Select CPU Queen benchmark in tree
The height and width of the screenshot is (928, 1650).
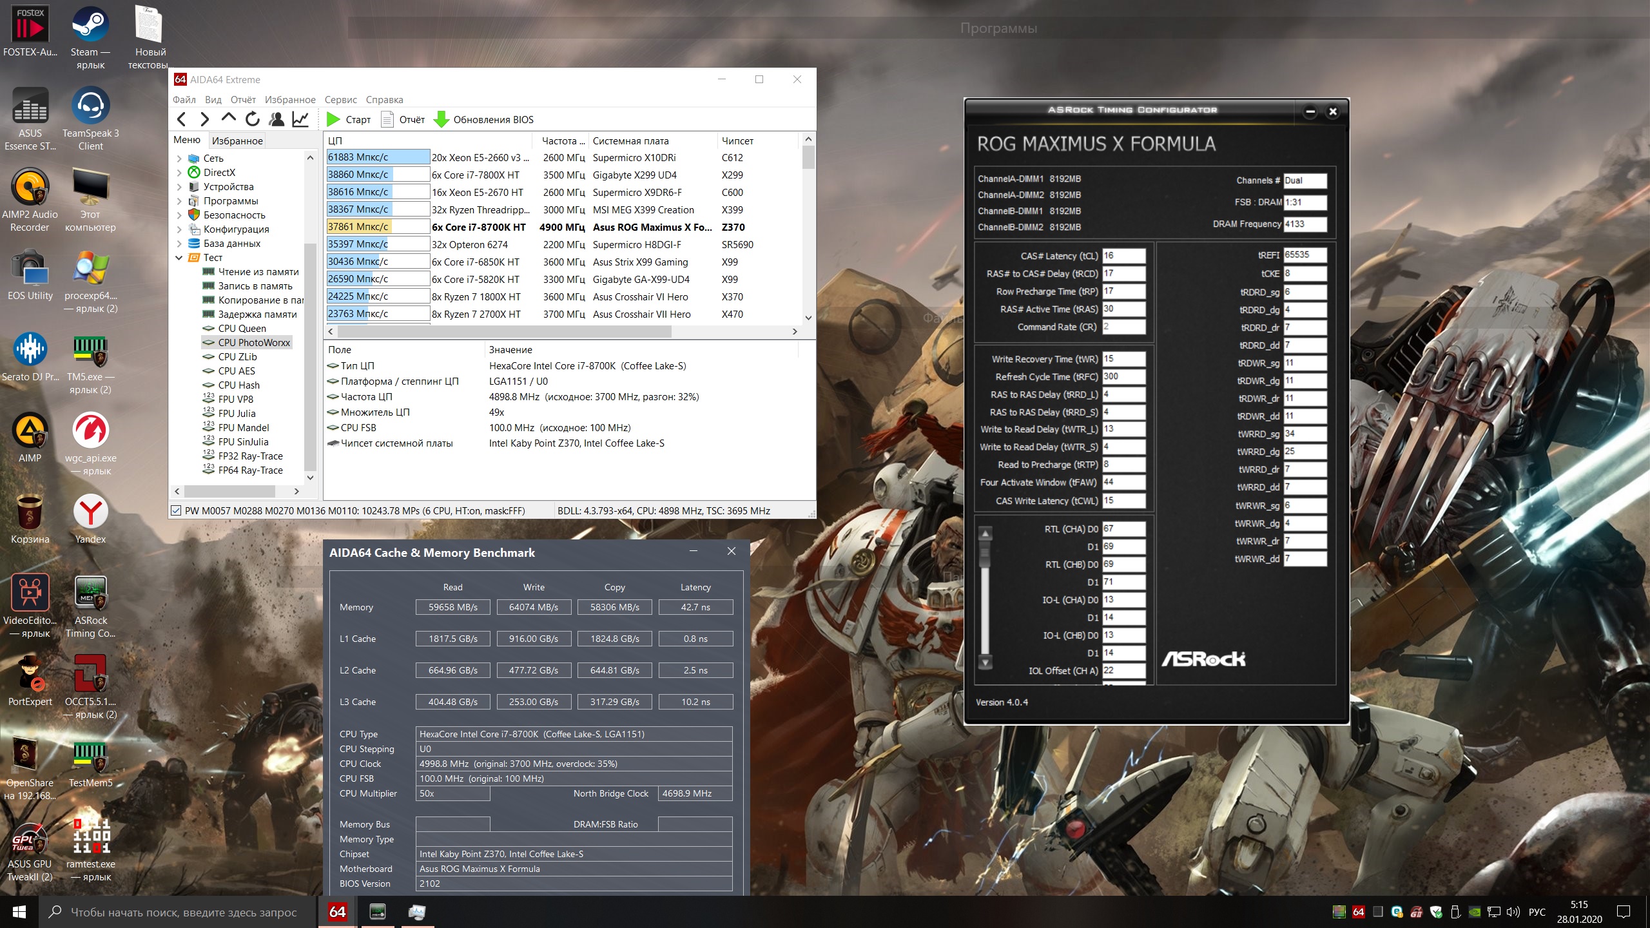(242, 329)
